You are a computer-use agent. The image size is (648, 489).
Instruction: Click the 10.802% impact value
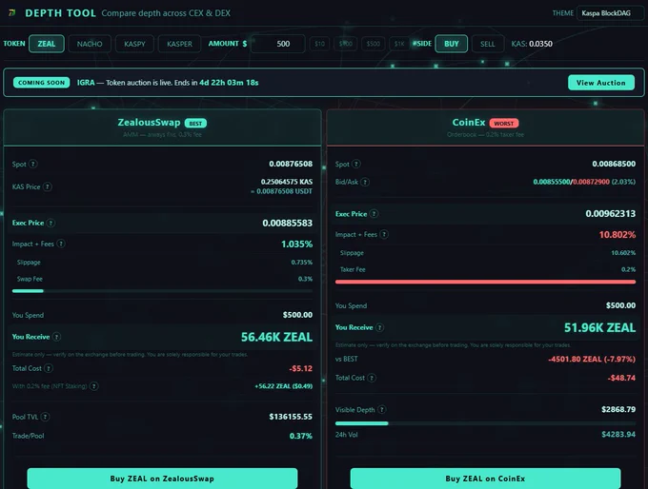point(618,235)
